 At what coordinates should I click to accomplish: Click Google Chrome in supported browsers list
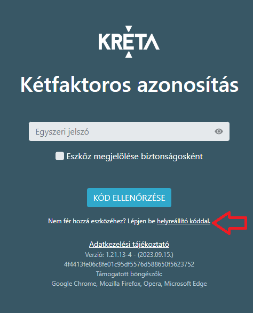pyautogui.click(x=74, y=284)
